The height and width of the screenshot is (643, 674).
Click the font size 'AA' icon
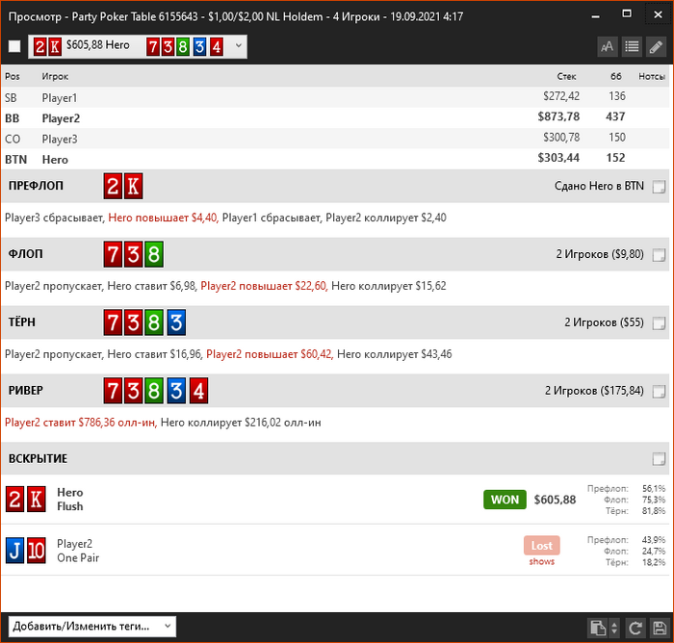point(607,46)
